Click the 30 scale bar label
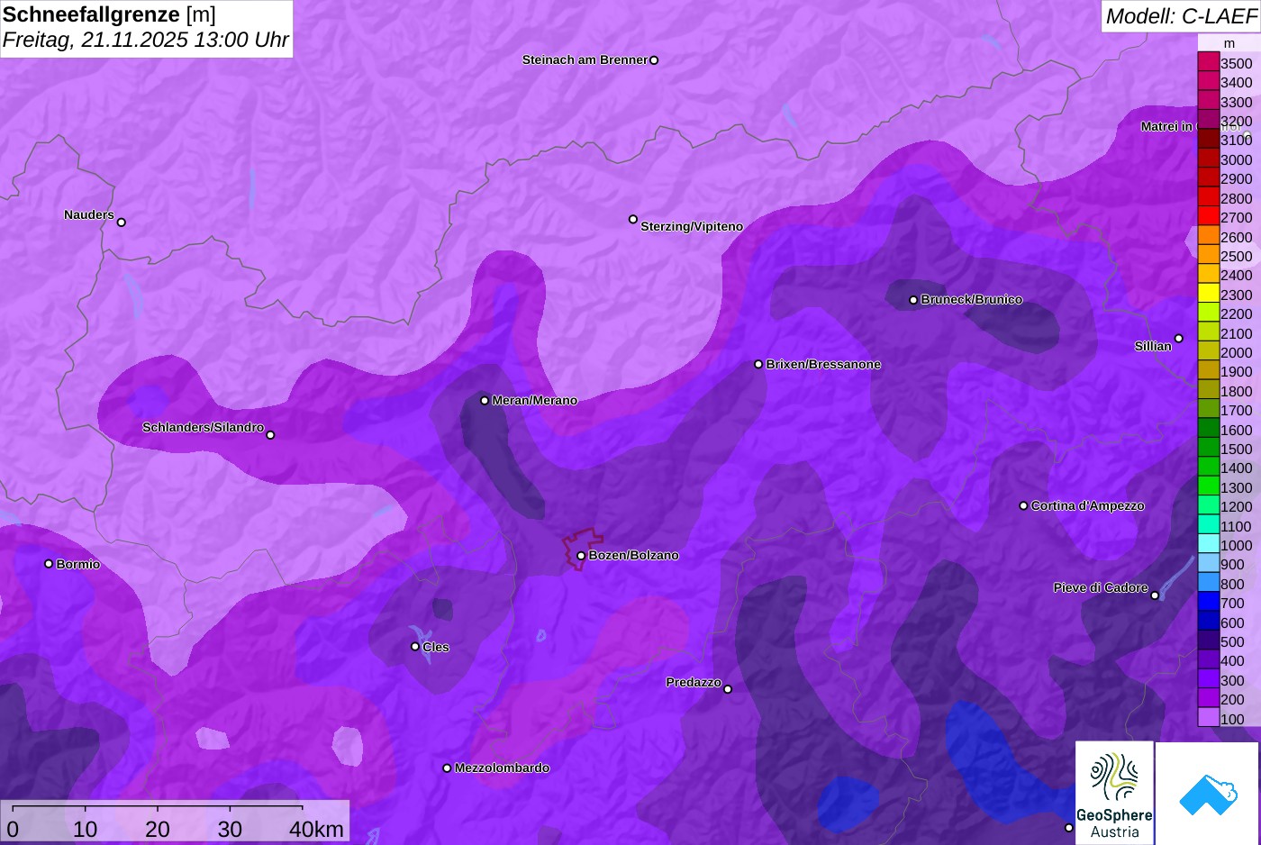This screenshot has height=845, width=1261. click(230, 829)
